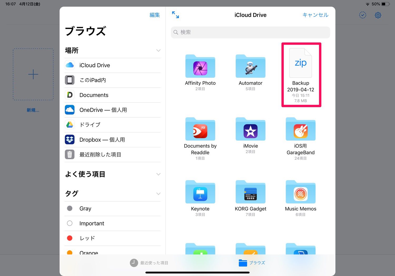Open the Documents location row
The width and height of the screenshot is (395, 276).
click(x=113, y=95)
